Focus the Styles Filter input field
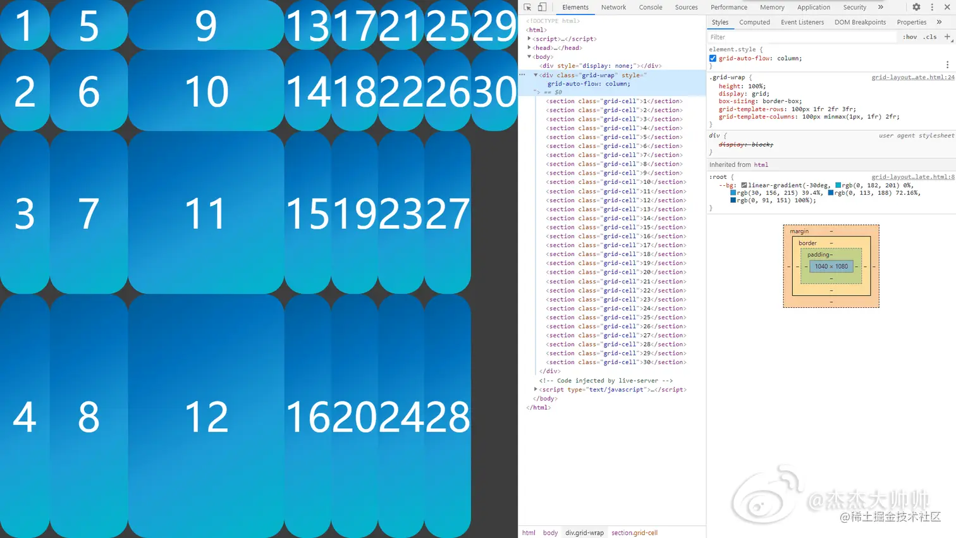The width and height of the screenshot is (956, 538). click(x=802, y=37)
